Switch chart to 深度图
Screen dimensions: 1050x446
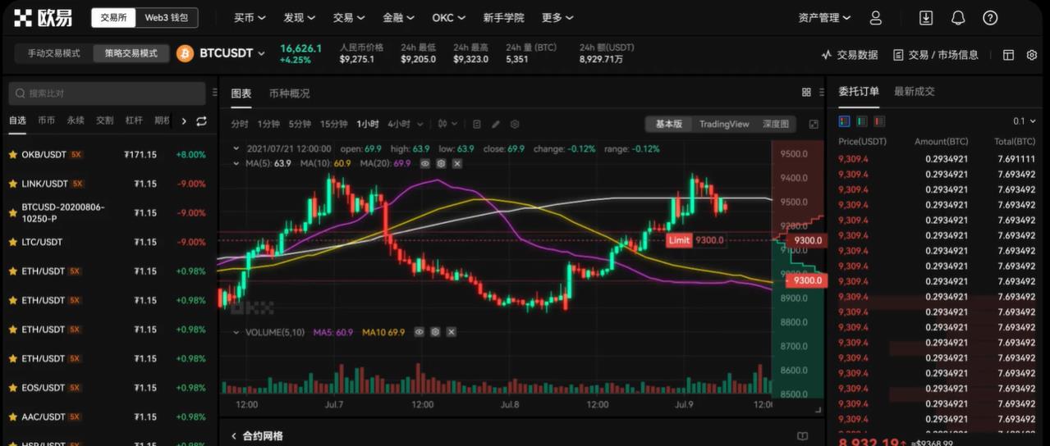[x=776, y=124]
